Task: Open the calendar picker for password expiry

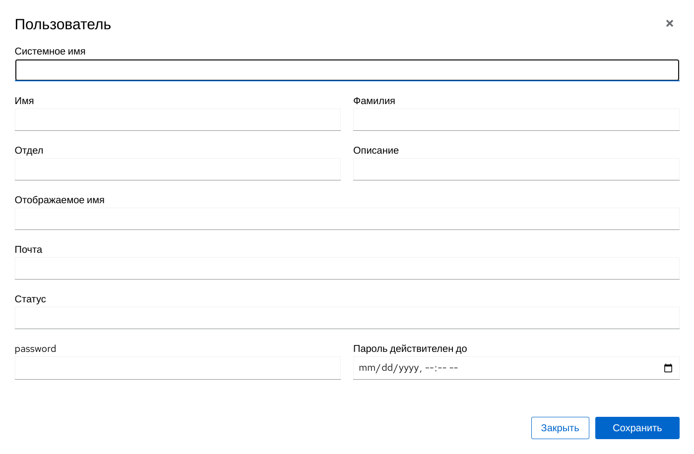Action: point(668,368)
